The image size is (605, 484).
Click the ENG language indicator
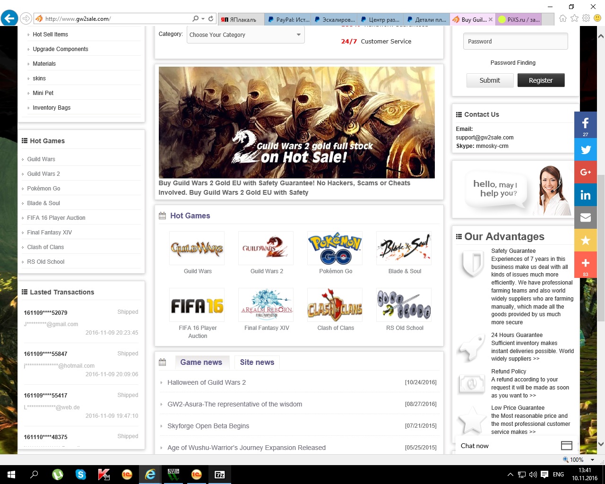click(x=558, y=475)
